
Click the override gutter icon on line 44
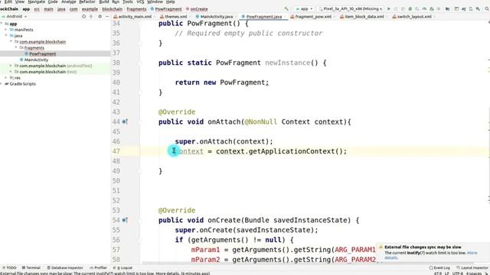pyautogui.click(x=125, y=121)
